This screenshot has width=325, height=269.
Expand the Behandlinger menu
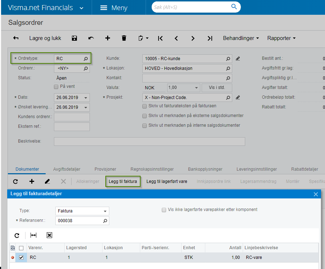point(241,38)
